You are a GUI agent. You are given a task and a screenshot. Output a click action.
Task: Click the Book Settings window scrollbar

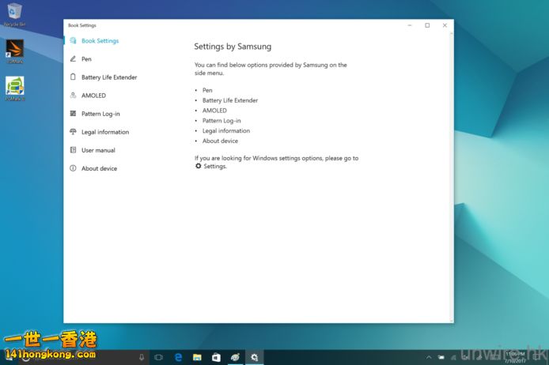(x=452, y=177)
